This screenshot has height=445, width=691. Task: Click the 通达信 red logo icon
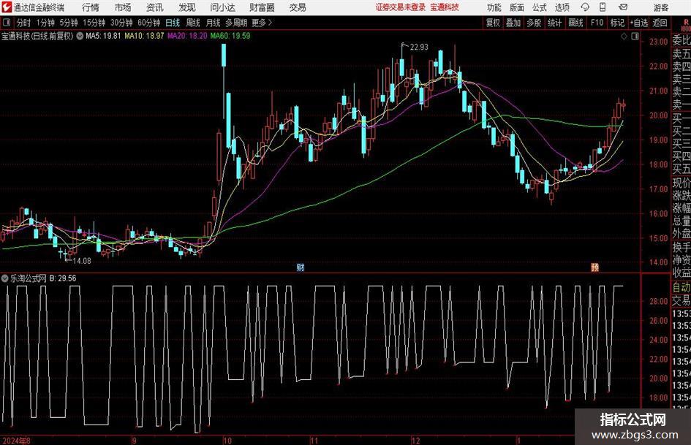coord(7,7)
